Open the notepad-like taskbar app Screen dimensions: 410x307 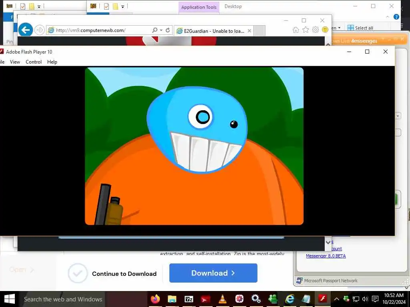click(306, 299)
